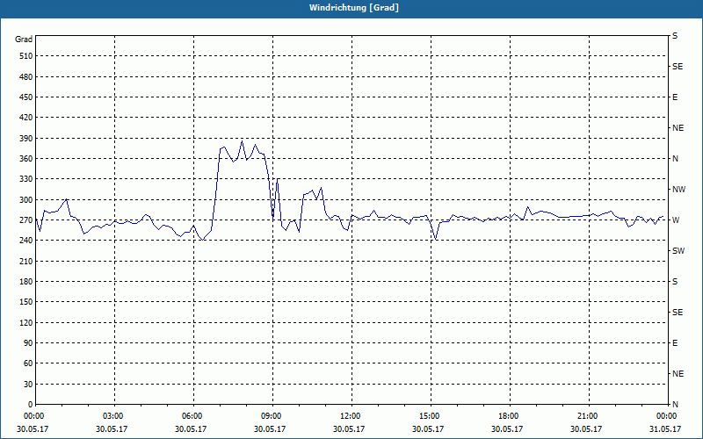Select the NE compass label between 30 and 60
703x439 pixels.
678,374
